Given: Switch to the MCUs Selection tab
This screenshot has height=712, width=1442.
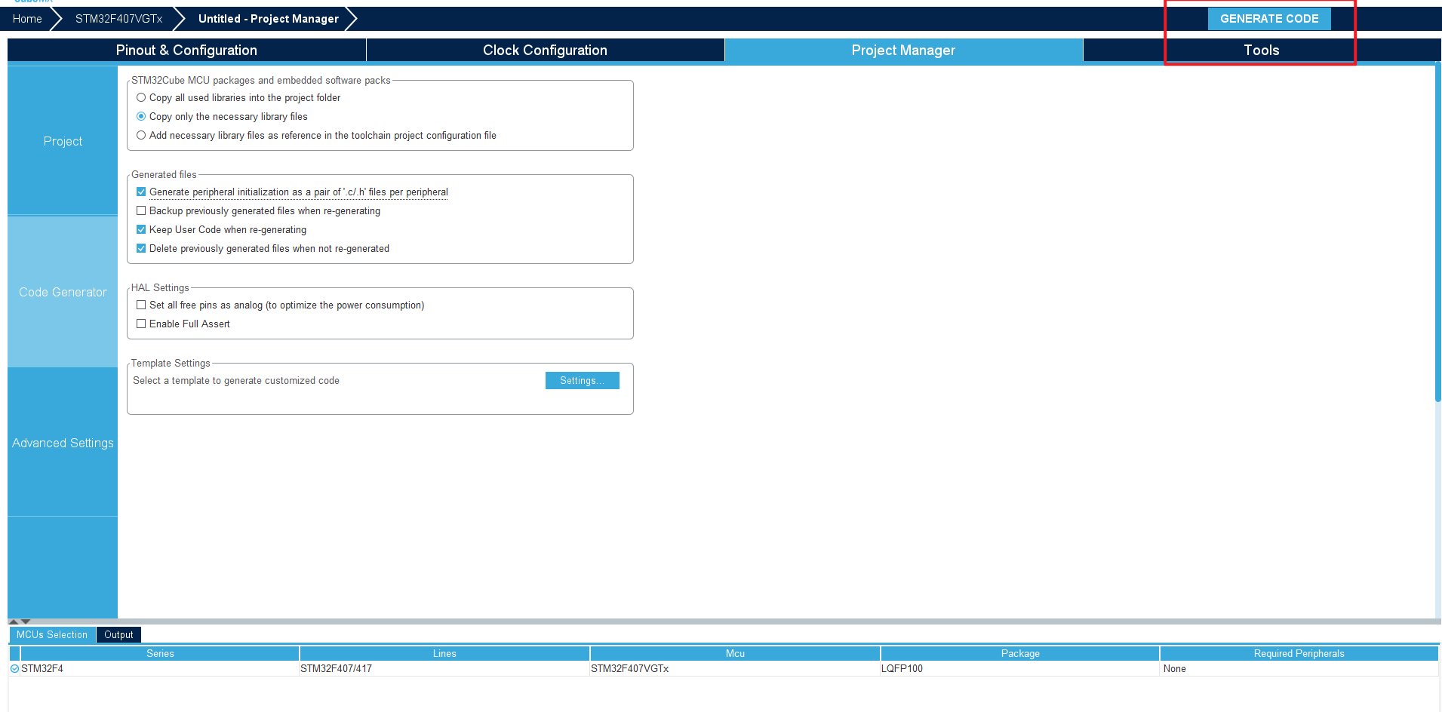Looking at the screenshot, I should point(52,634).
